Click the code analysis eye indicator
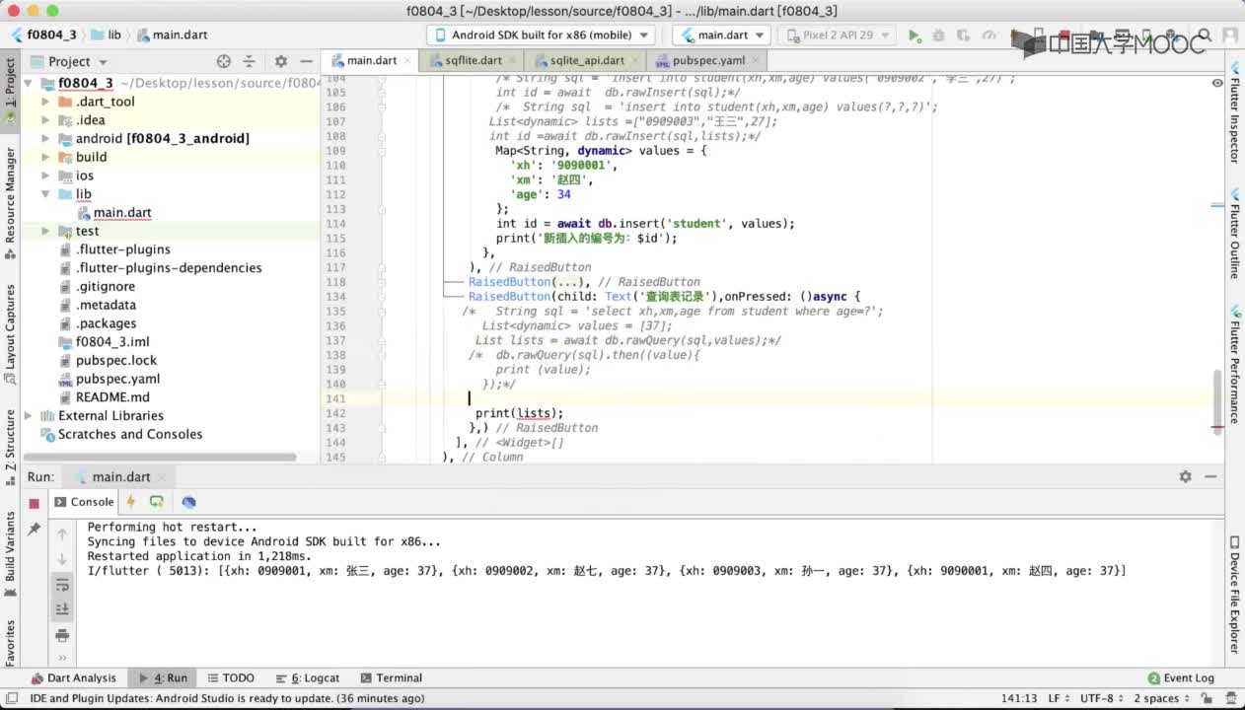Image resolution: width=1245 pixels, height=710 pixels. (x=1217, y=82)
